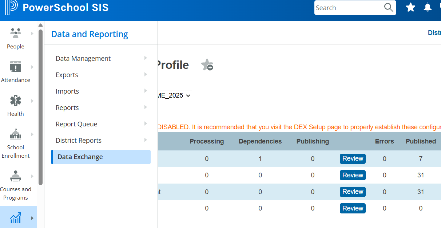The height and width of the screenshot is (228, 441).
Task: Add page to favorites star-plus icon
Action: point(207,65)
